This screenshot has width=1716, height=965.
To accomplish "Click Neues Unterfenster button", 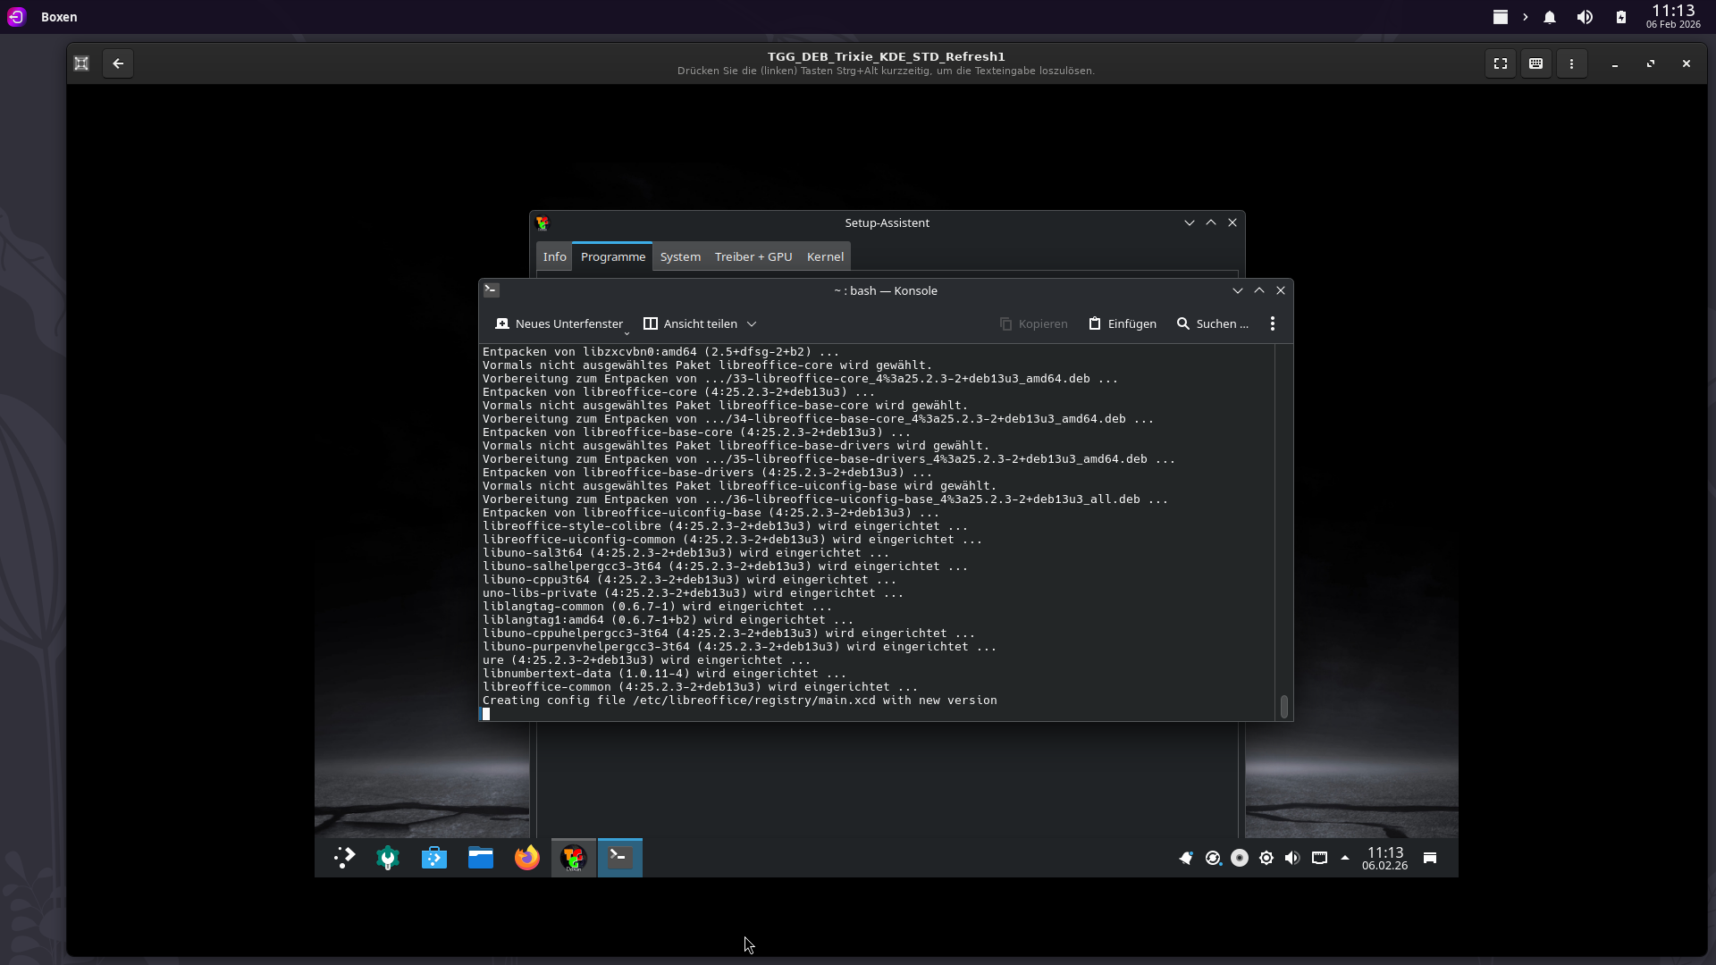I will 559,323.
